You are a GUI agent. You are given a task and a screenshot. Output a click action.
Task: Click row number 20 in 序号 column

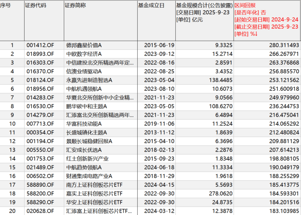[x=12, y=211]
